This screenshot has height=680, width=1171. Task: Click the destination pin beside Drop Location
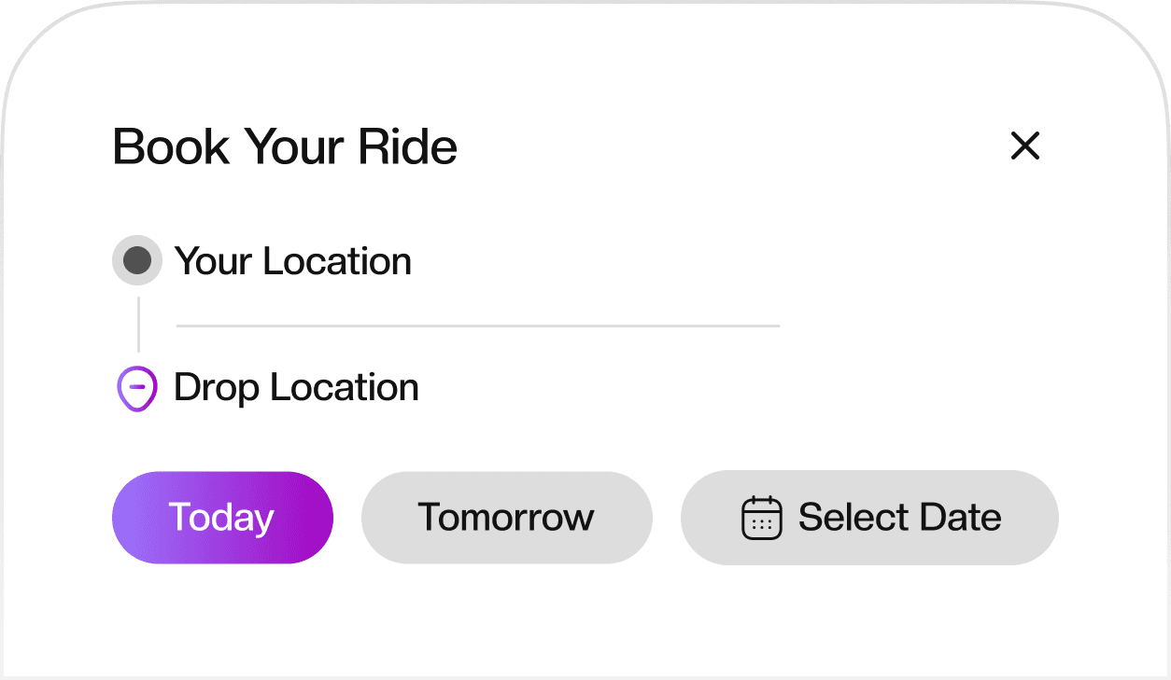[x=136, y=388]
